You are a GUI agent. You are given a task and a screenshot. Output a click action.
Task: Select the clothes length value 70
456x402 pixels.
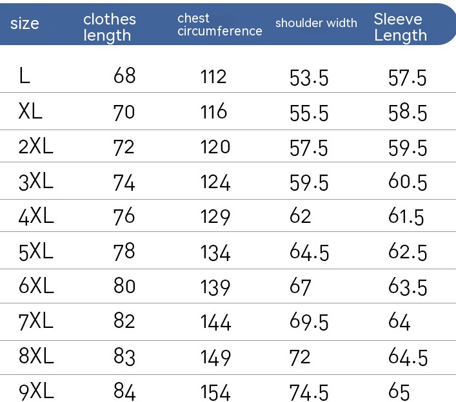tap(124, 112)
